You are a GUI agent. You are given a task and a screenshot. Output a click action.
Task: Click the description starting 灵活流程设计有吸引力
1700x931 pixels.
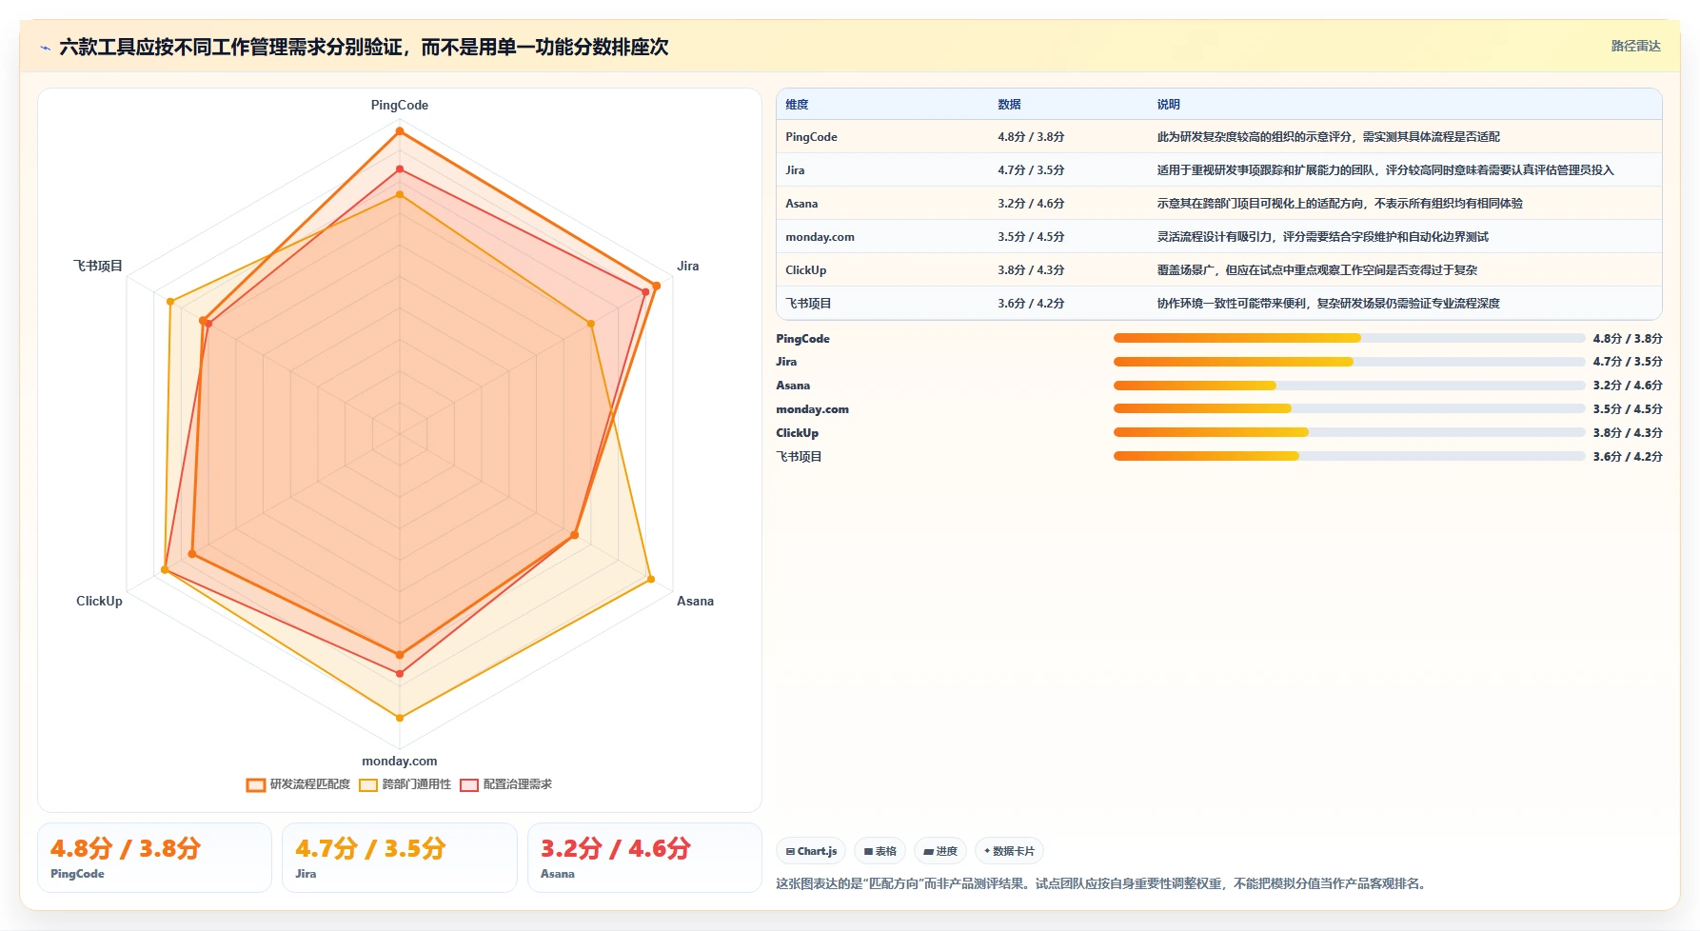point(1322,237)
